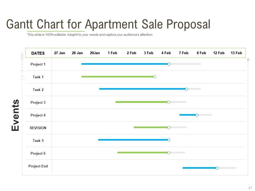Viewport: 255px width, 191px height.
Task: Click the Project 3 row label
Action: (38, 102)
